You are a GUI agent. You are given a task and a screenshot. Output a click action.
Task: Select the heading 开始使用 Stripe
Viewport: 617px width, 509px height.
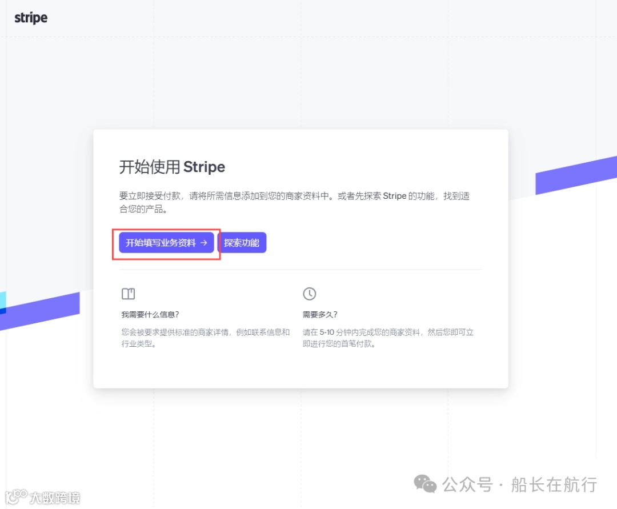click(172, 167)
